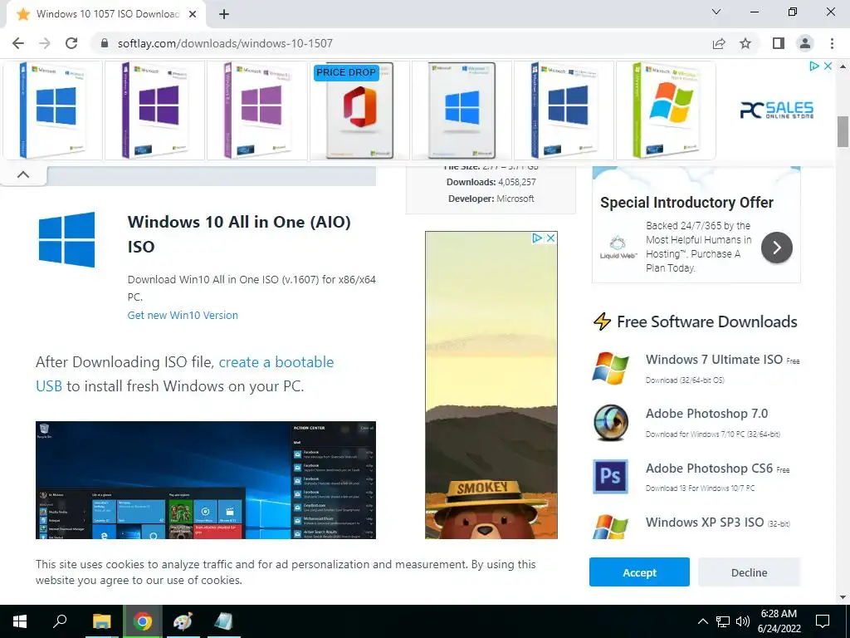Click the Windows XP SP3 flag icon
The width and height of the screenshot is (850, 638).
tap(610, 527)
